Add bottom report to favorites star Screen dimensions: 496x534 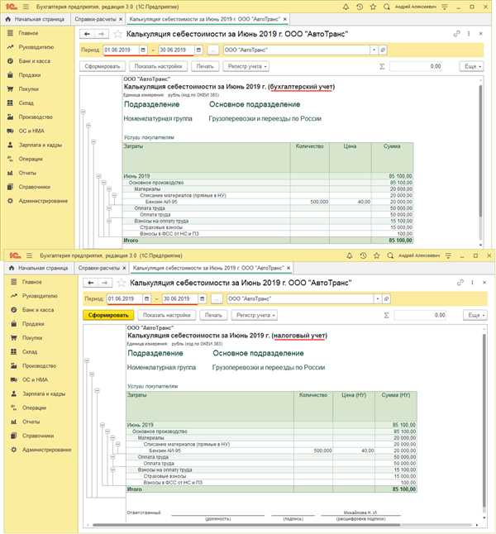point(122,283)
